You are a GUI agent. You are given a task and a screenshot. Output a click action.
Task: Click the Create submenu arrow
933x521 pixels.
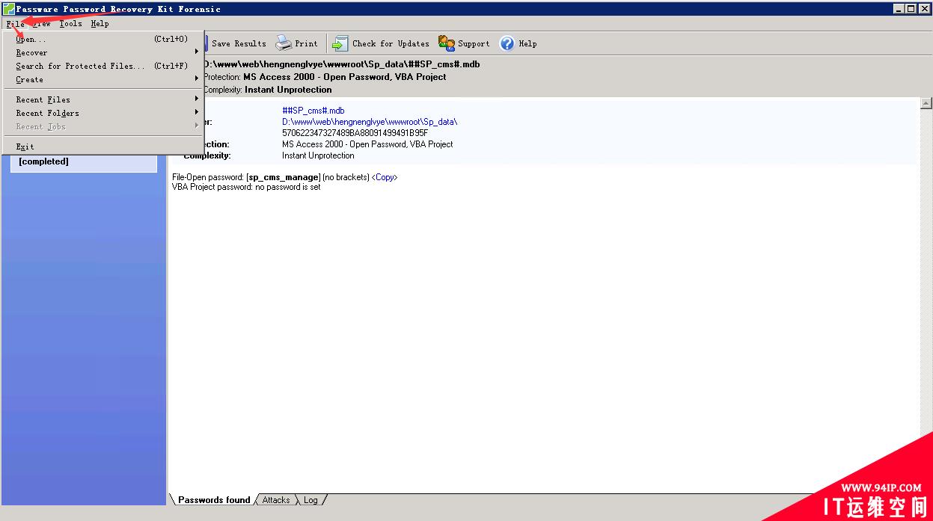[x=197, y=78]
